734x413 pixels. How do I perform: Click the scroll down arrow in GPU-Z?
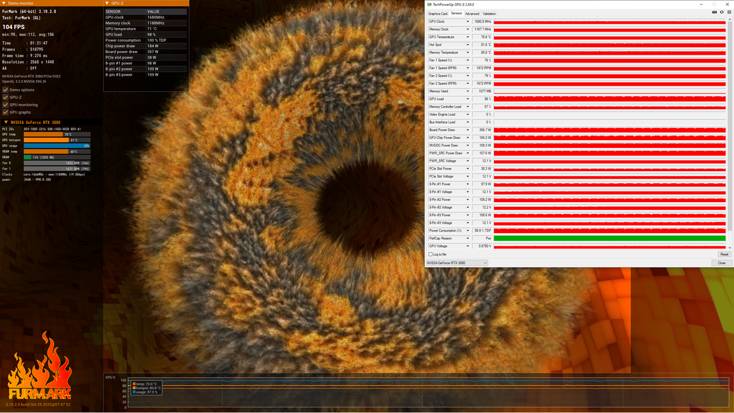pos(730,247)
